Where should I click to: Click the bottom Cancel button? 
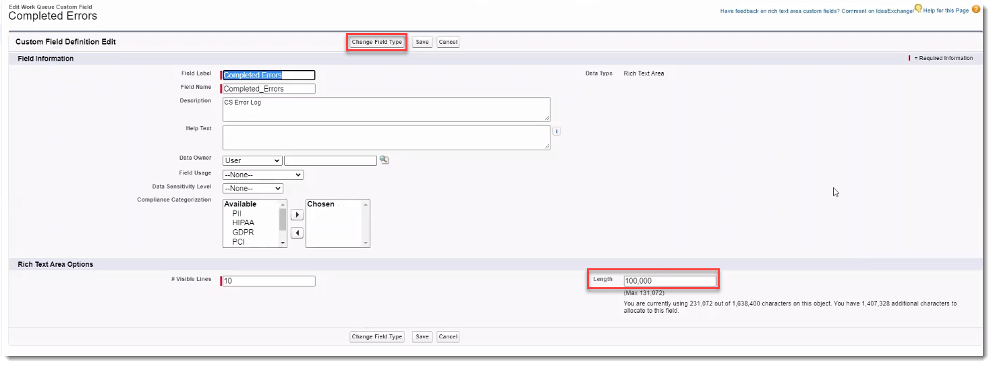(x=448, y=336)
